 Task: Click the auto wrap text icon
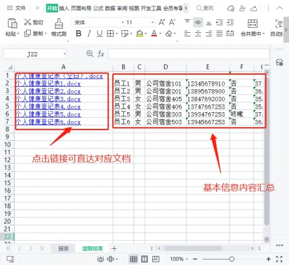[x=279, y=23]
